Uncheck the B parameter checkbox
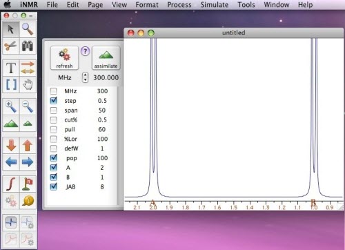The width and height of the screenshot is (345, 250). point(54,177)
